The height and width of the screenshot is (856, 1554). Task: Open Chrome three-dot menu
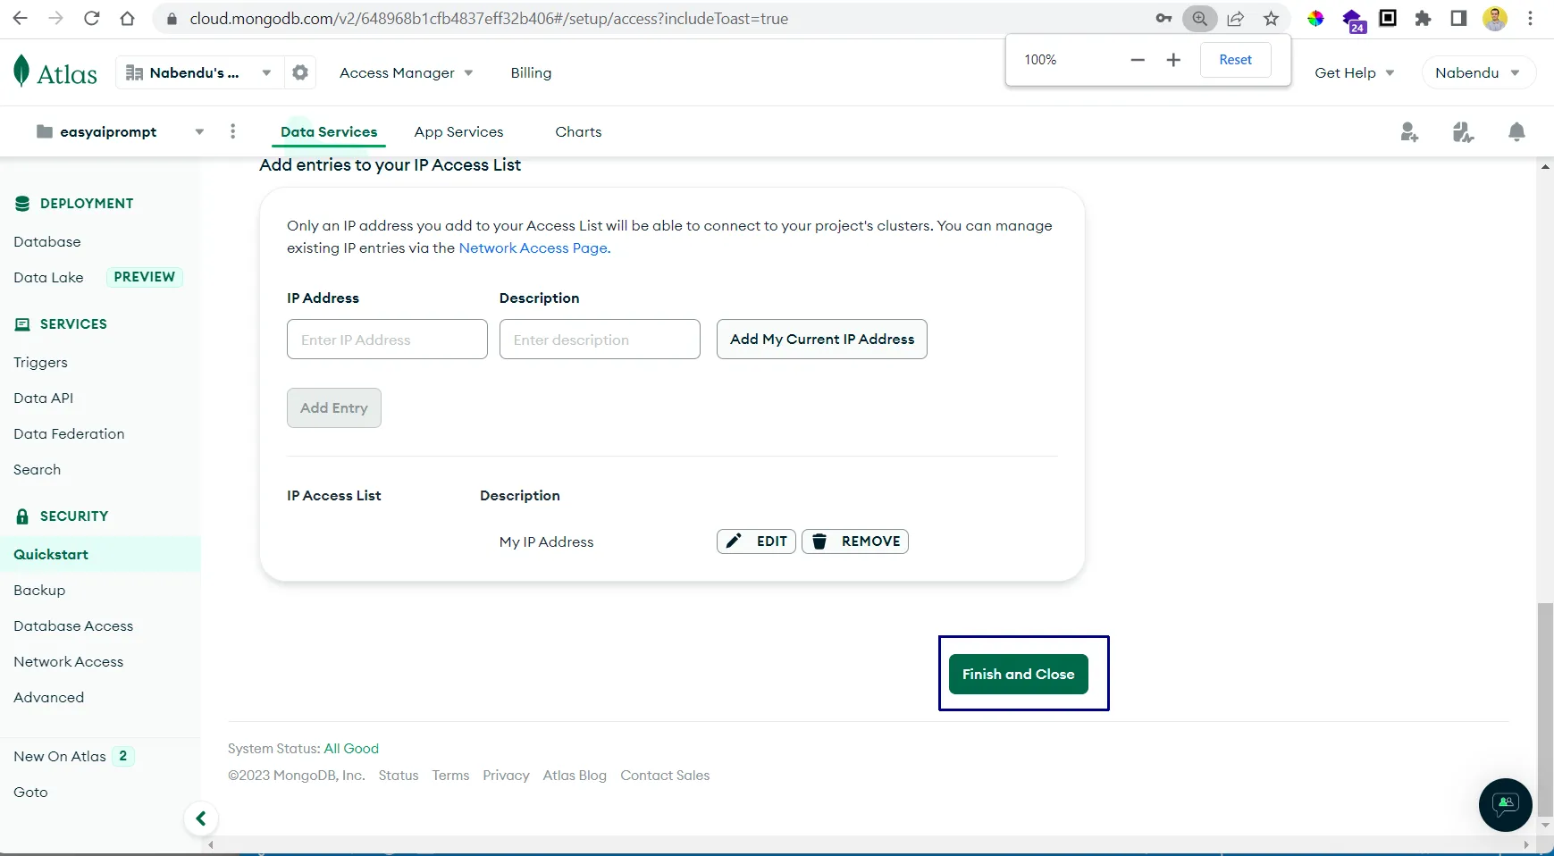(x=1530, y=18)
